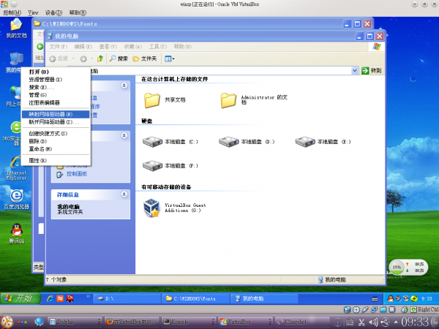
Task: Switch to VirtualBox in host taskbar
Action: pyautogui.click(x=245, y=322)
